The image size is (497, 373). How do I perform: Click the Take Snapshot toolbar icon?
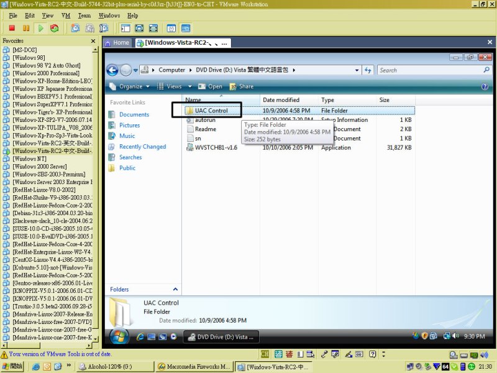[75, 28]
